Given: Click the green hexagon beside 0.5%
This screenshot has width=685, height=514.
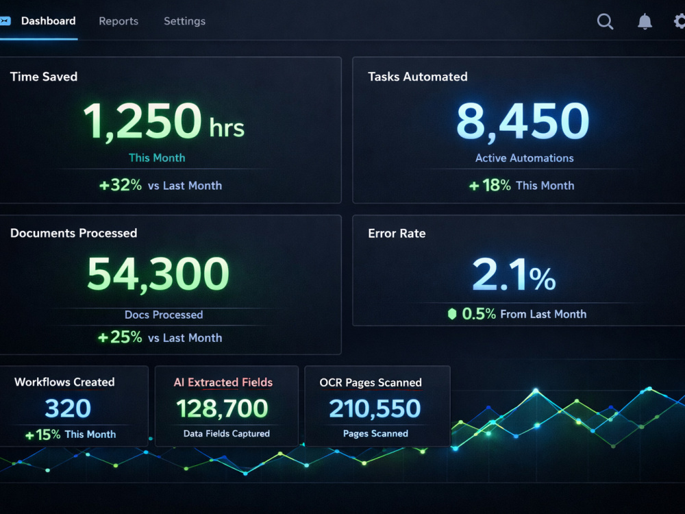Looking at the screenshot, I should pyautogui.click(x=452, y=314).
